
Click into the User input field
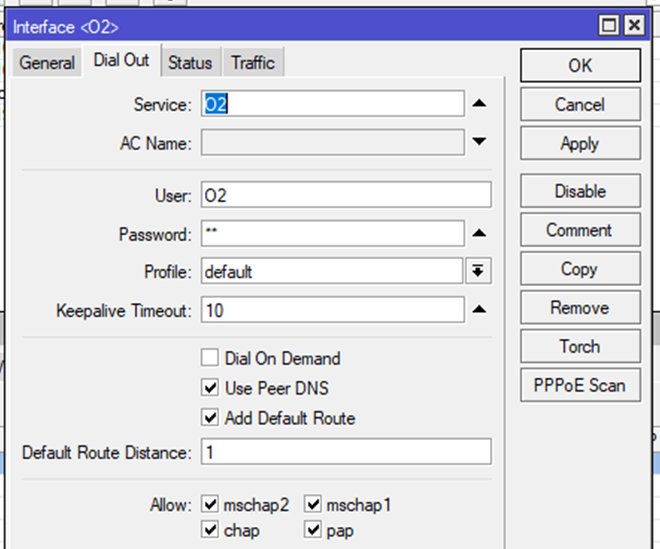tap(346, 195)
